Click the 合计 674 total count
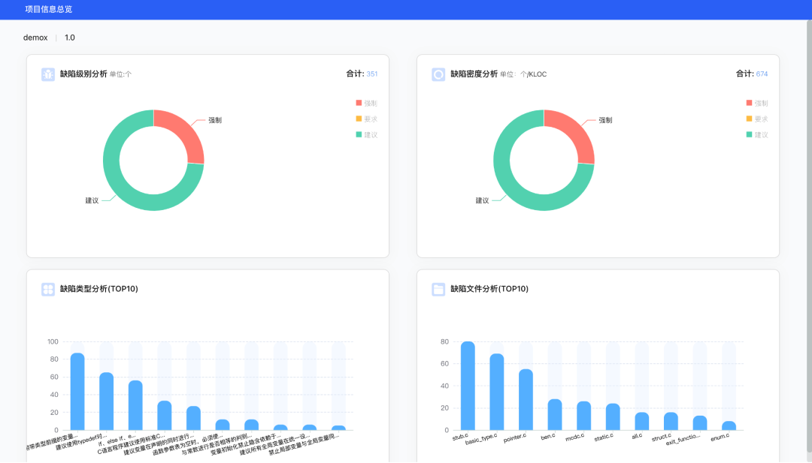 click(752, 74)
